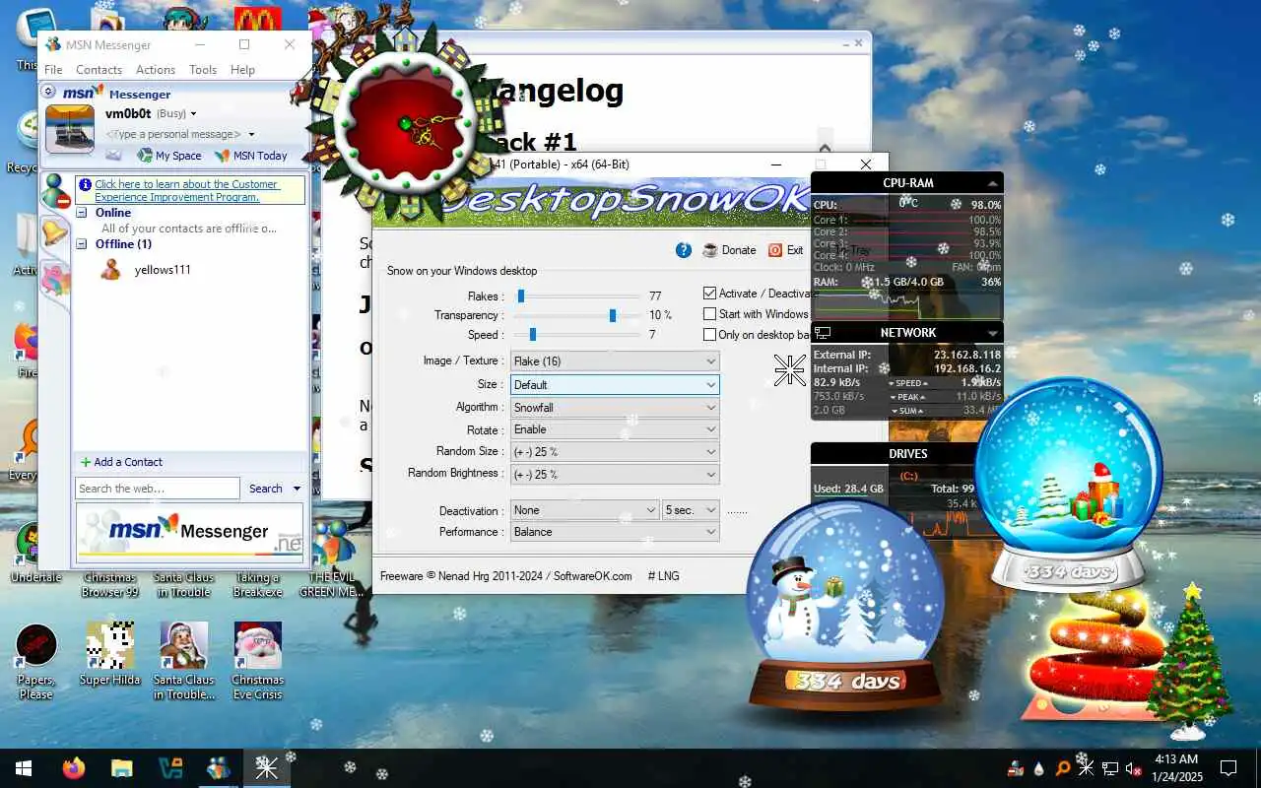Click the Customer Experience Improvement Program link
Screen dimensions: 1261x788
click(186, 191)
